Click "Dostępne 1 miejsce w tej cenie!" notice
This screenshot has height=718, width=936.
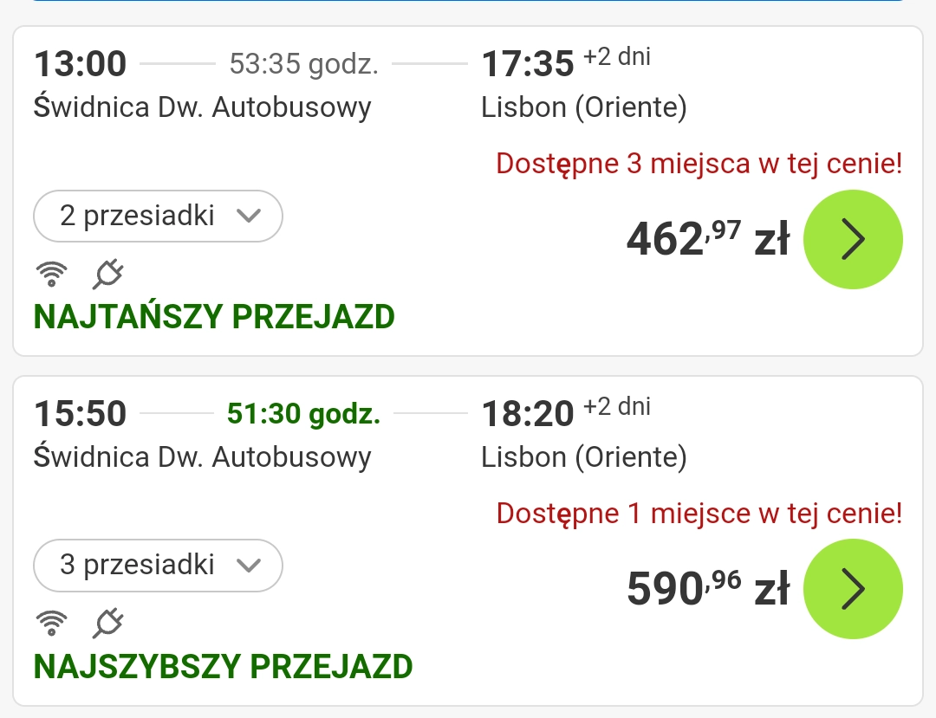[x=699, y=514]
